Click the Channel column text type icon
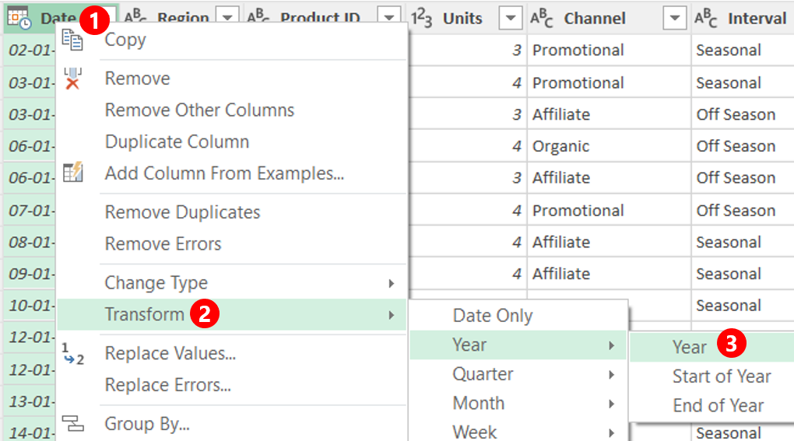The width and height of the screenshot is (794, 441). point(542,18)
